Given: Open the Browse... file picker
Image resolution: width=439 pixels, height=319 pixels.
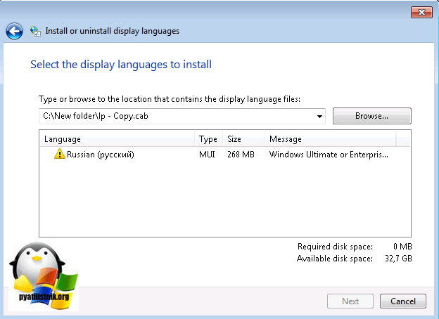Looking at the screenshot, I should coord(371,116).
